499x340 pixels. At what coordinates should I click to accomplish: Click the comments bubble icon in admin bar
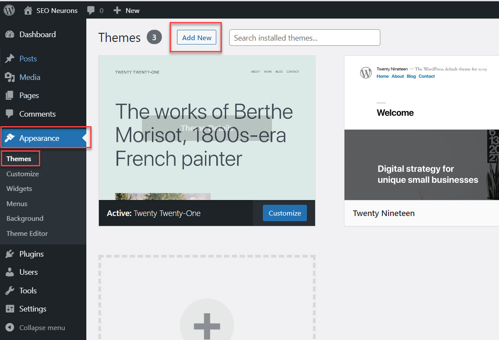pyautogui.click(x=91, y=10)
